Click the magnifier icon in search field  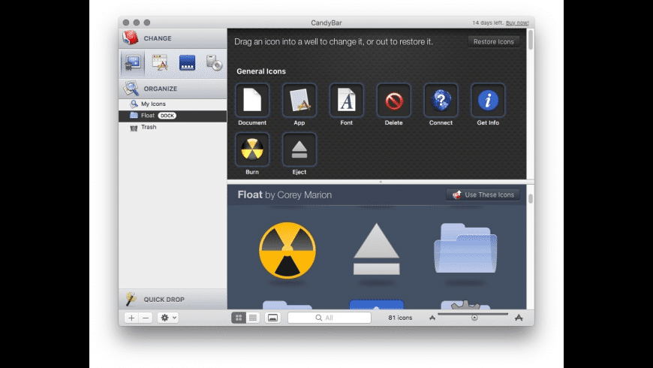(318, 318)
